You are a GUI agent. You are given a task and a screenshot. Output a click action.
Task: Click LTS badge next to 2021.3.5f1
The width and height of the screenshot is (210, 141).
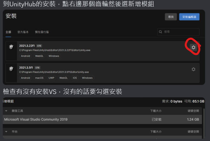click(38, 68)
